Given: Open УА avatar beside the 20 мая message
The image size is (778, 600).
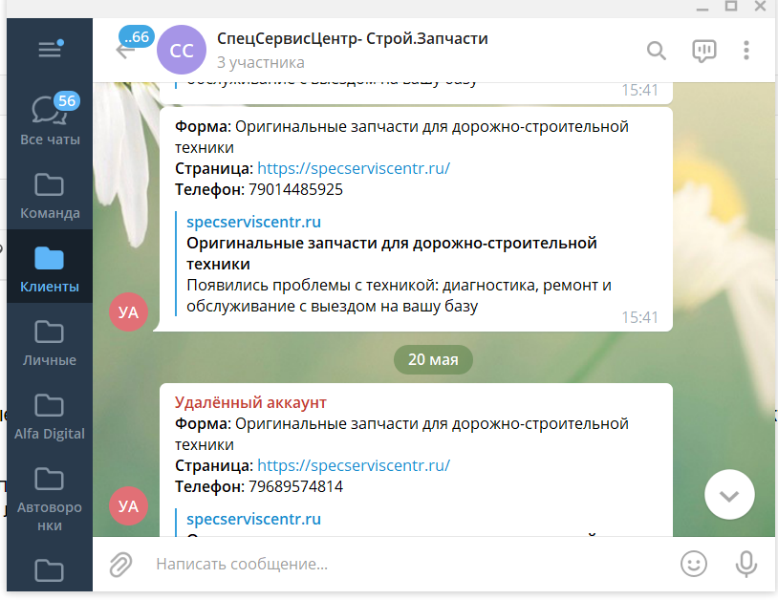Looking at the screenshot, I should pyautogui.click(x=128, y=505).
